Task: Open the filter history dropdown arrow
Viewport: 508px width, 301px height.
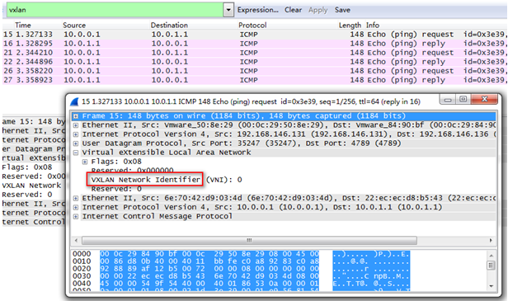Action: (x=228, y=10)
